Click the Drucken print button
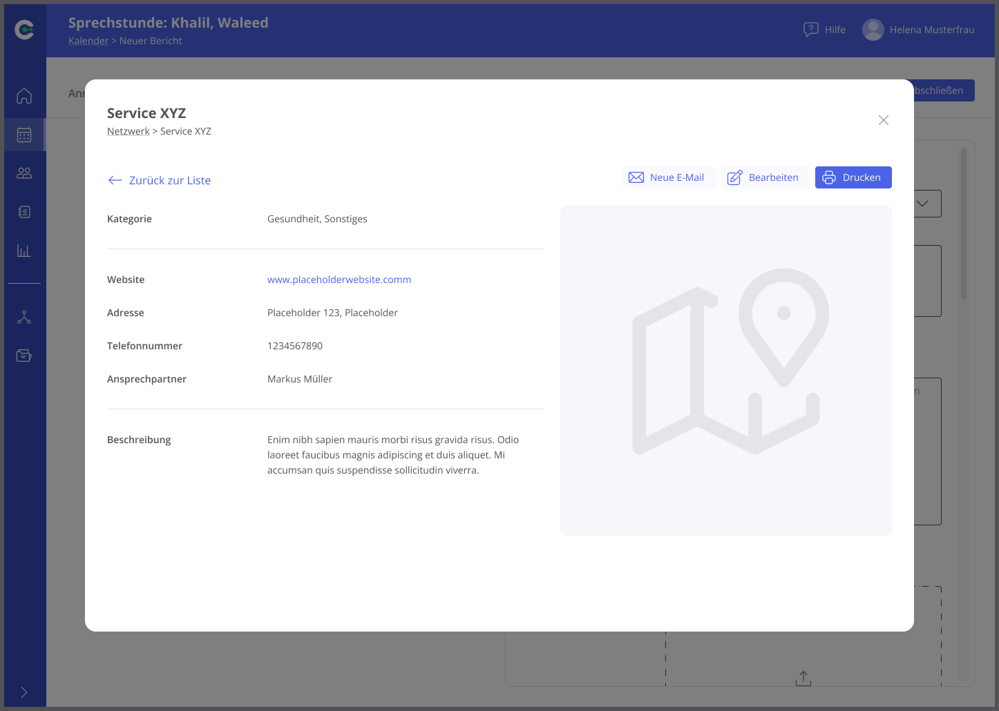 pyautogui.click(x=853, y=177)
